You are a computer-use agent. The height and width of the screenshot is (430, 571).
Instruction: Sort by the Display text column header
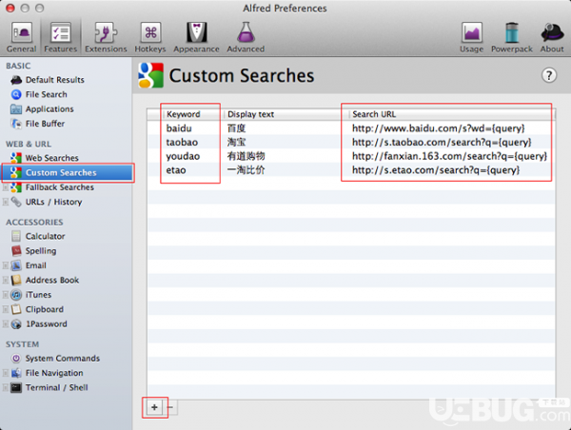click(285, 114)
